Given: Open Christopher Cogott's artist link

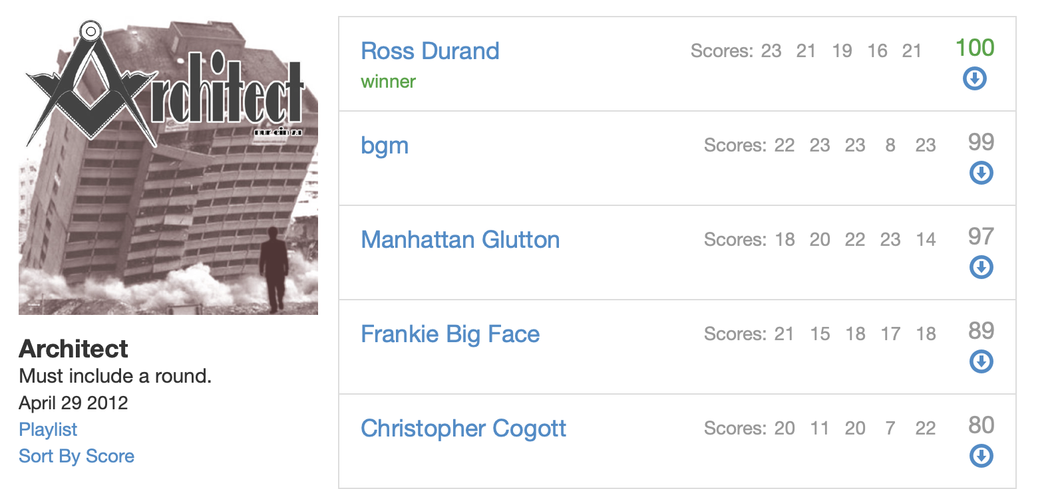Looking at the screenshot, I should (464, 429).
